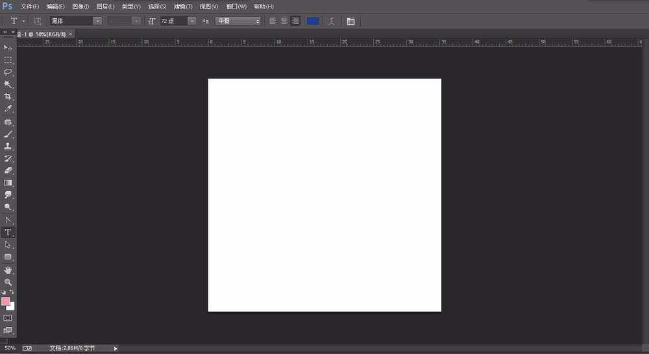Choose the Eyedropper tool
Viewport: 649px width, 354px height.
click(x=8, y=109)
